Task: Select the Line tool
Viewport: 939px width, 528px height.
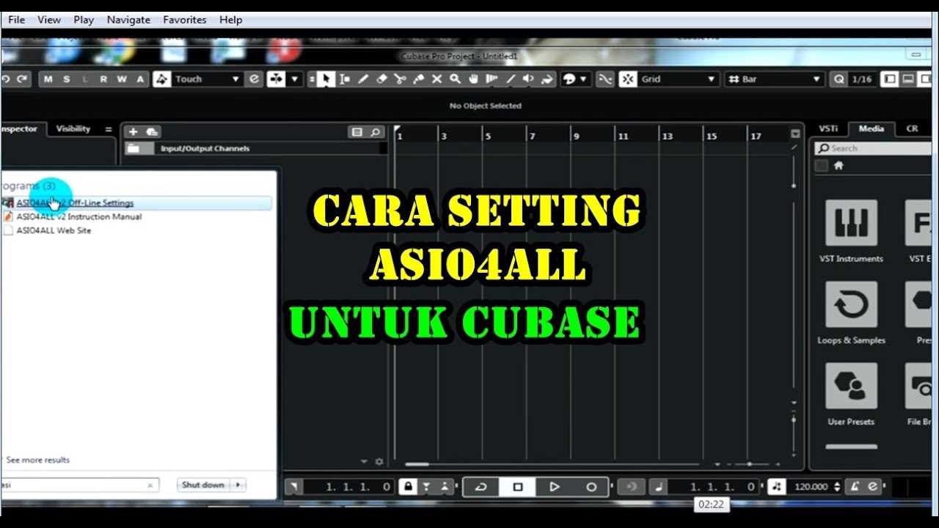Action: 510,79
